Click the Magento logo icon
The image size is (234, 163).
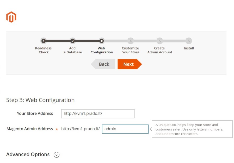click(11, 17)
